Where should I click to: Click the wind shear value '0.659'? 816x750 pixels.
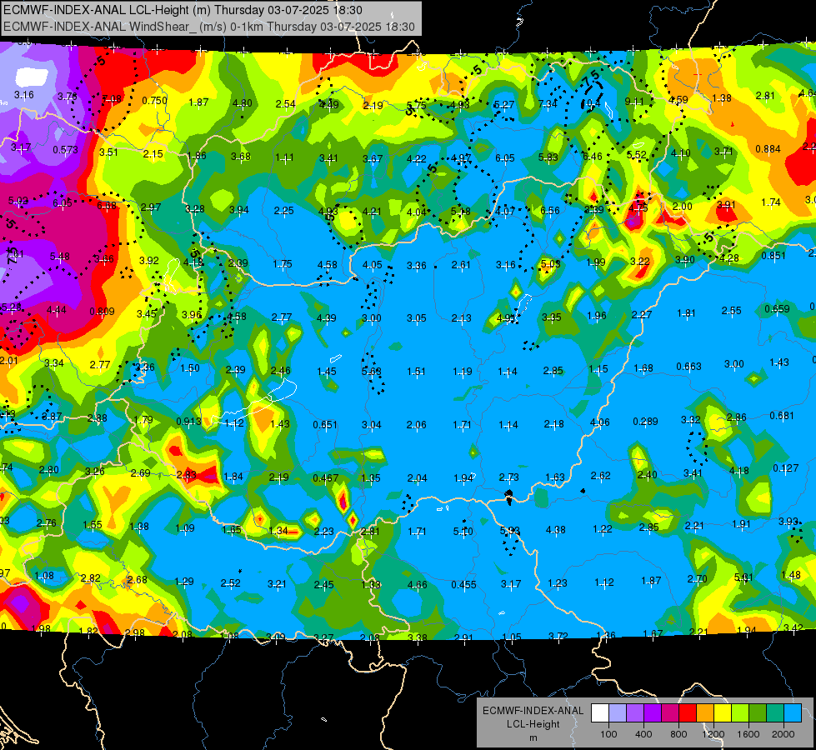click(x=777, y=308)
